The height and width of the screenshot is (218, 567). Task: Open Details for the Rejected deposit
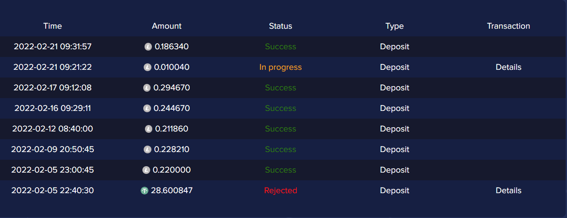[508, 191]
